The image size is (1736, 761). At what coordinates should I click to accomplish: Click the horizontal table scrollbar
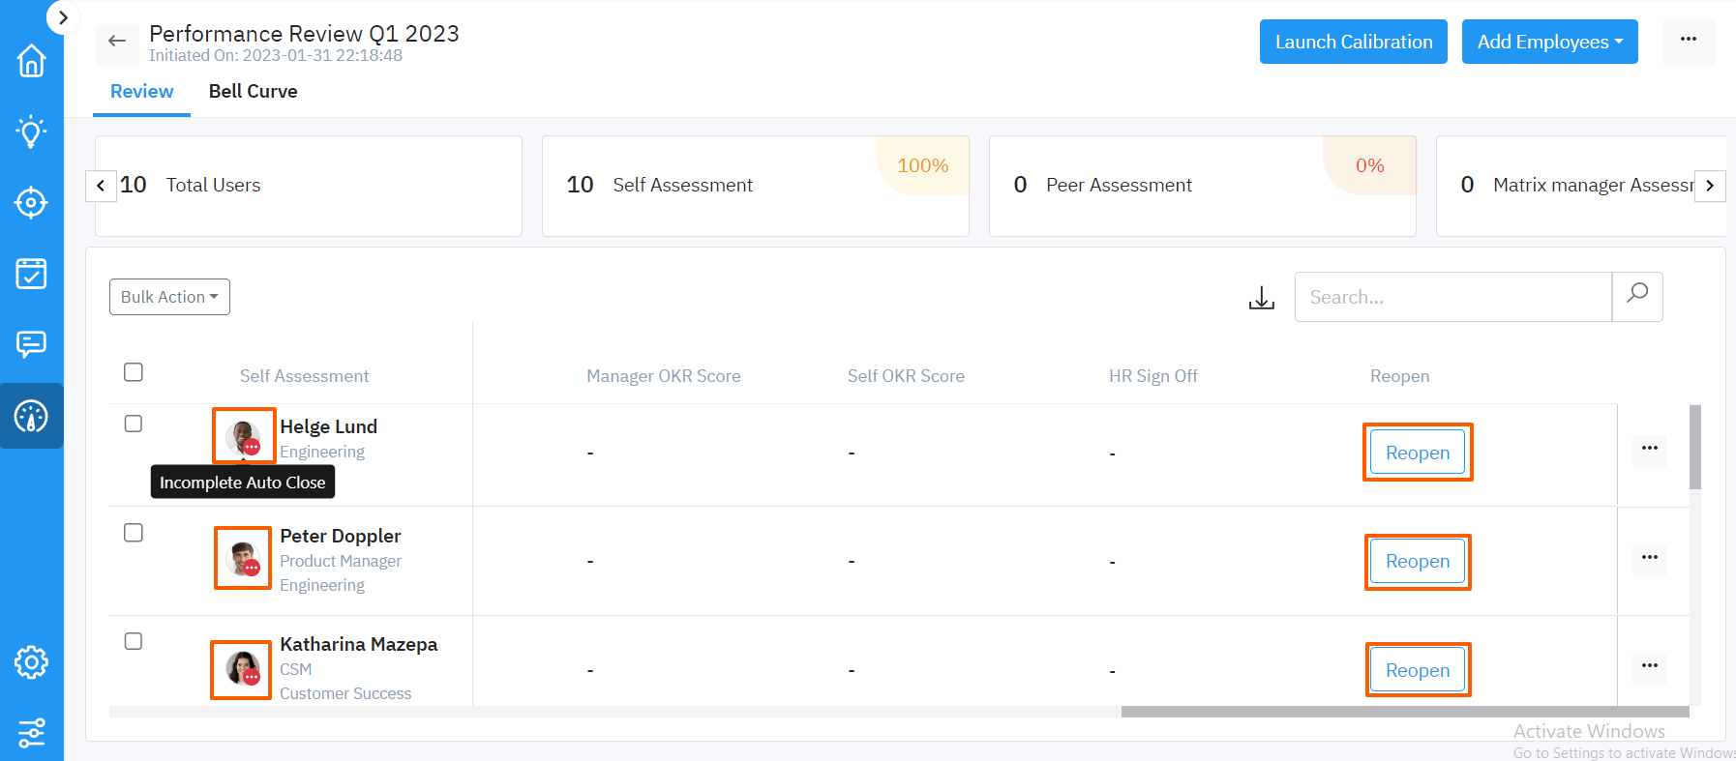[1404, 712]
